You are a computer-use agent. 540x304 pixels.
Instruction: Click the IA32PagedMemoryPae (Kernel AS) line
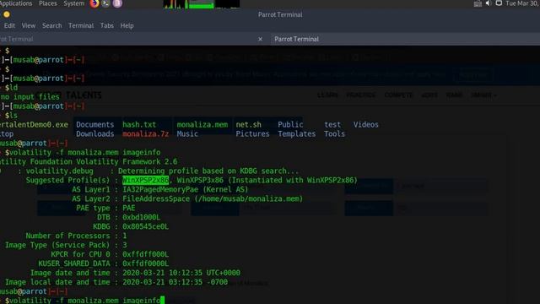point(186,189)
